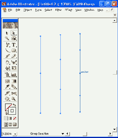Click the vertical scrollbar down arrow
The height and width of the screenshot is (138, 118).
pos(115,129)
